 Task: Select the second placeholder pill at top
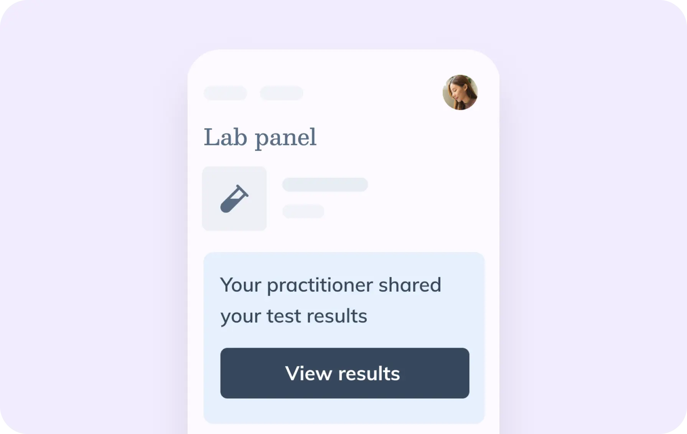[282, 93]
